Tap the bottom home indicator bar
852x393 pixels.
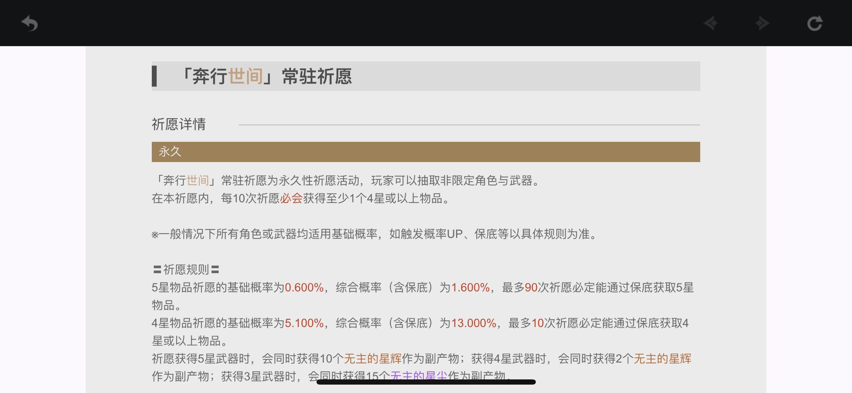tap(426, 382)
